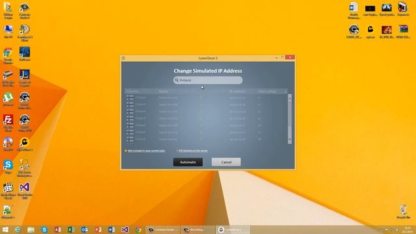
Task: Switch to Camtasia Studio taskbar window
Action: [x=162, y=229]
